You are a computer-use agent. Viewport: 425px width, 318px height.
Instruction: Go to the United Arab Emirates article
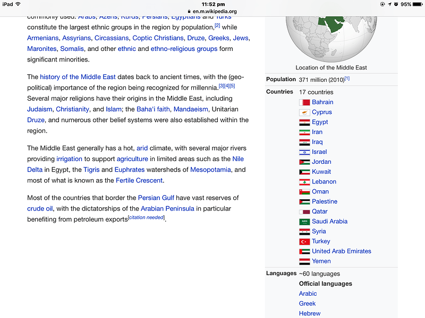(342, 251)
